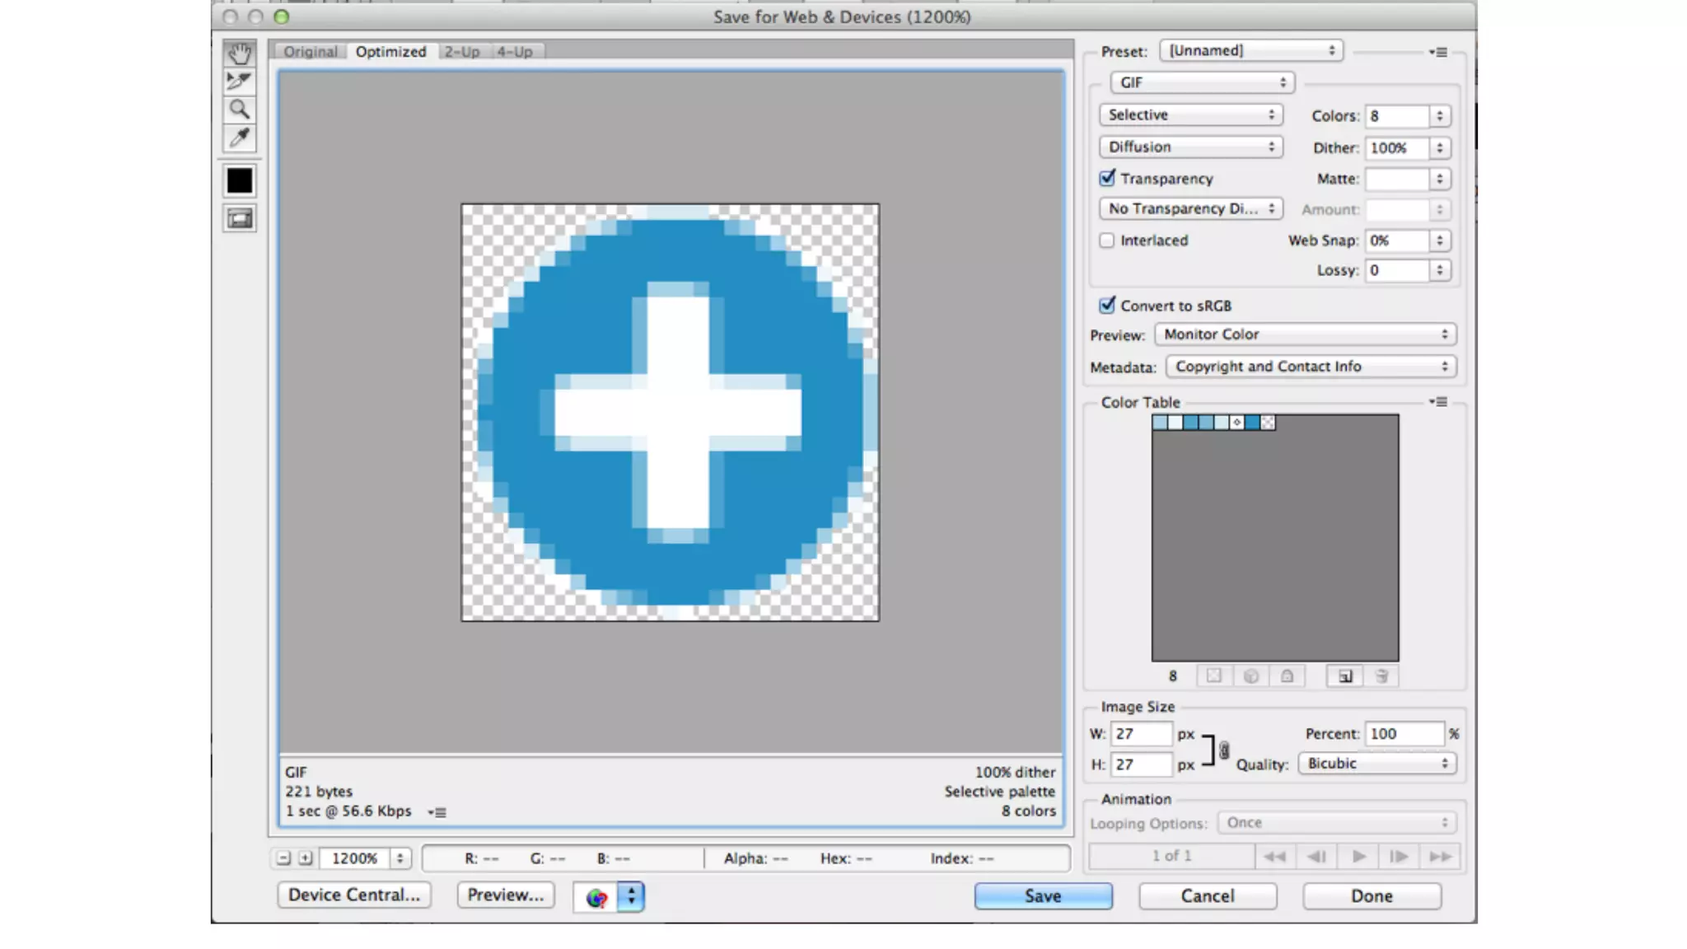Select the Hand tool

(x=240, y=54)
